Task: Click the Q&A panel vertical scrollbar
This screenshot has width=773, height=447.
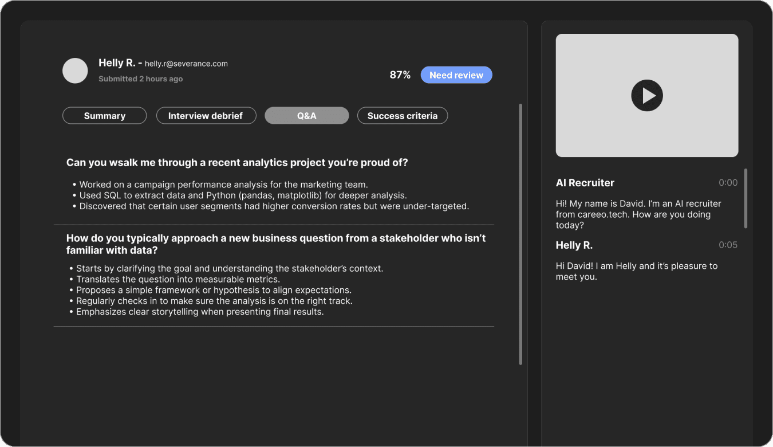Action: [520, 234]
